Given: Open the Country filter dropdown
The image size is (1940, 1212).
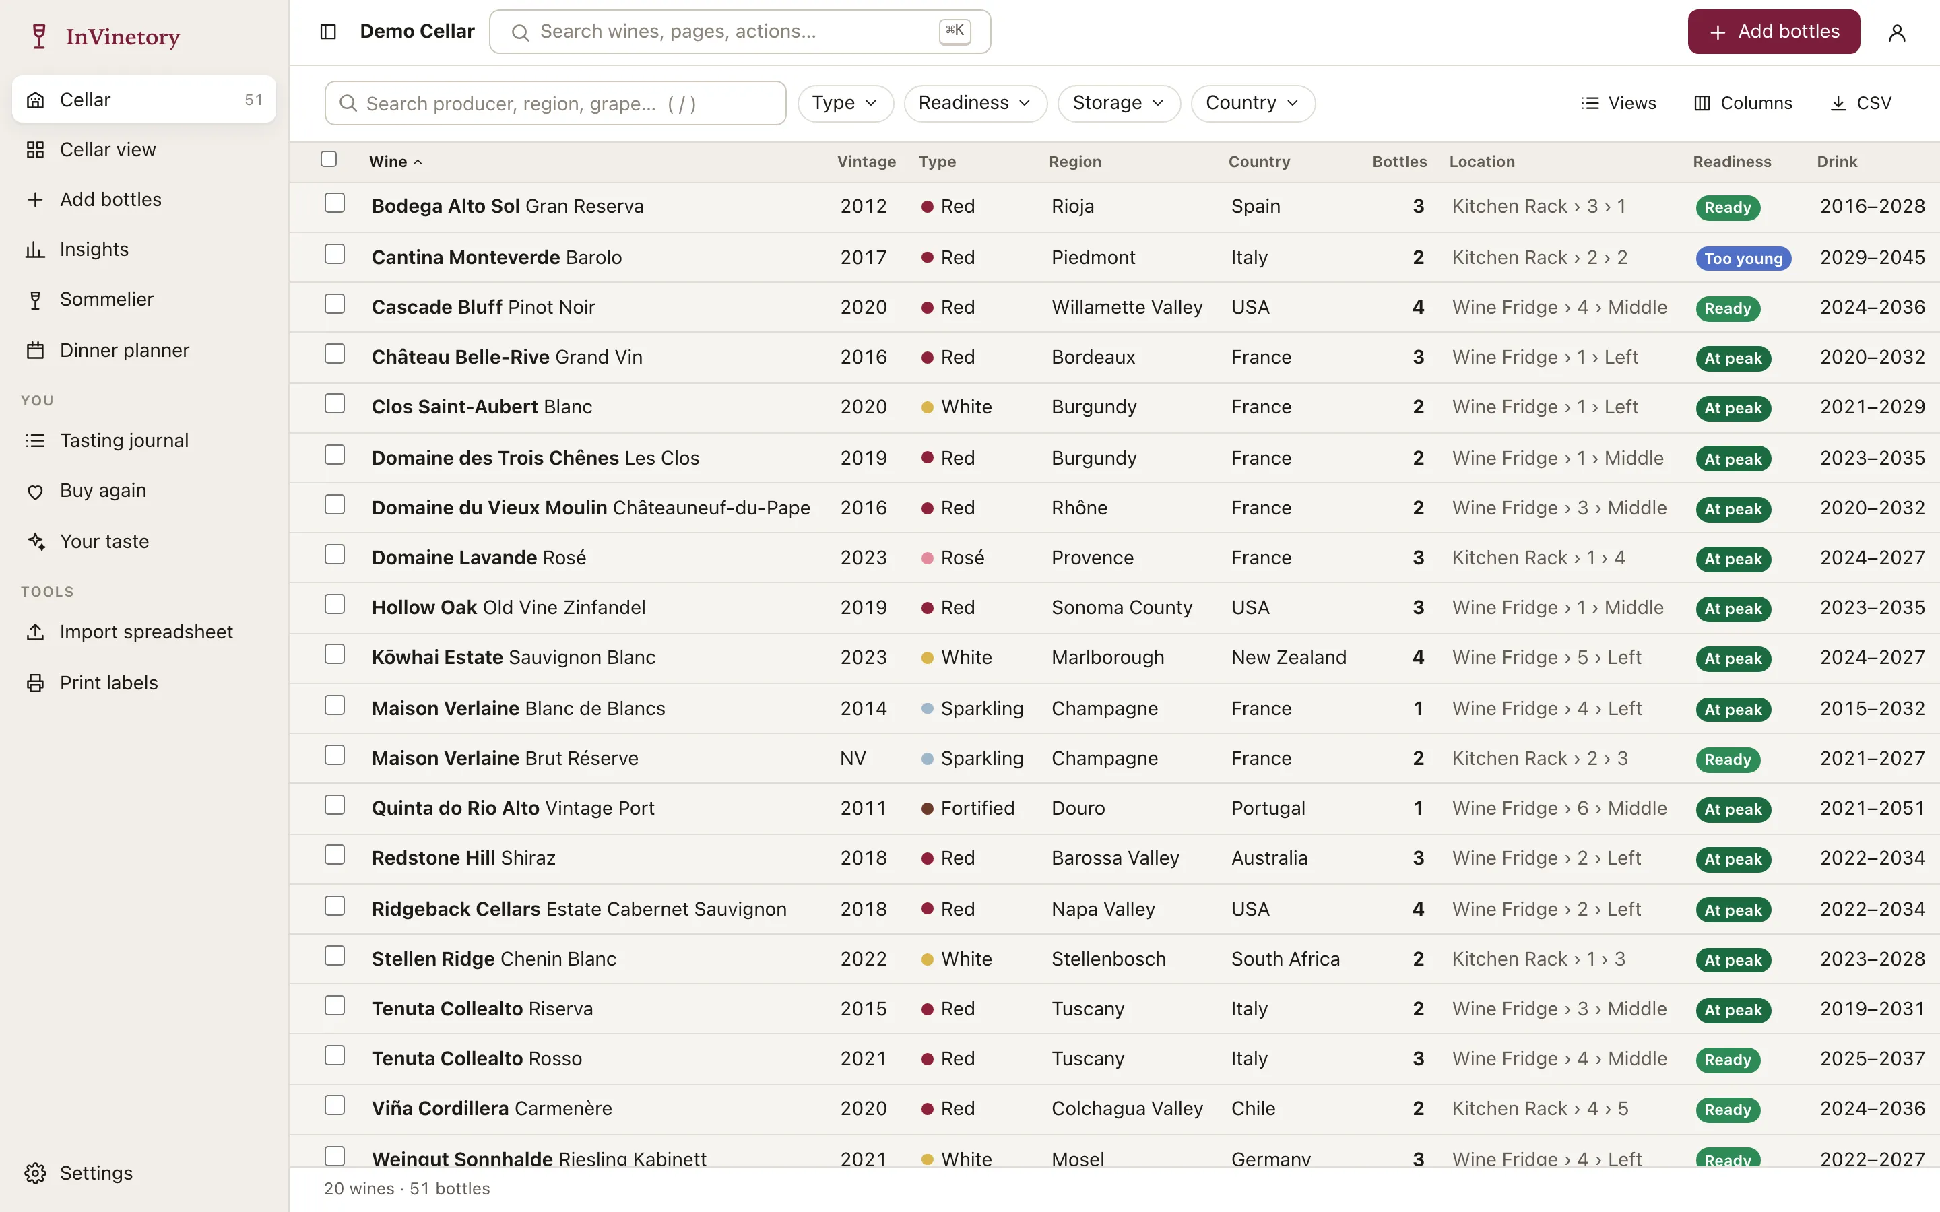Looking at the screenshot, I should (1252, 104).
